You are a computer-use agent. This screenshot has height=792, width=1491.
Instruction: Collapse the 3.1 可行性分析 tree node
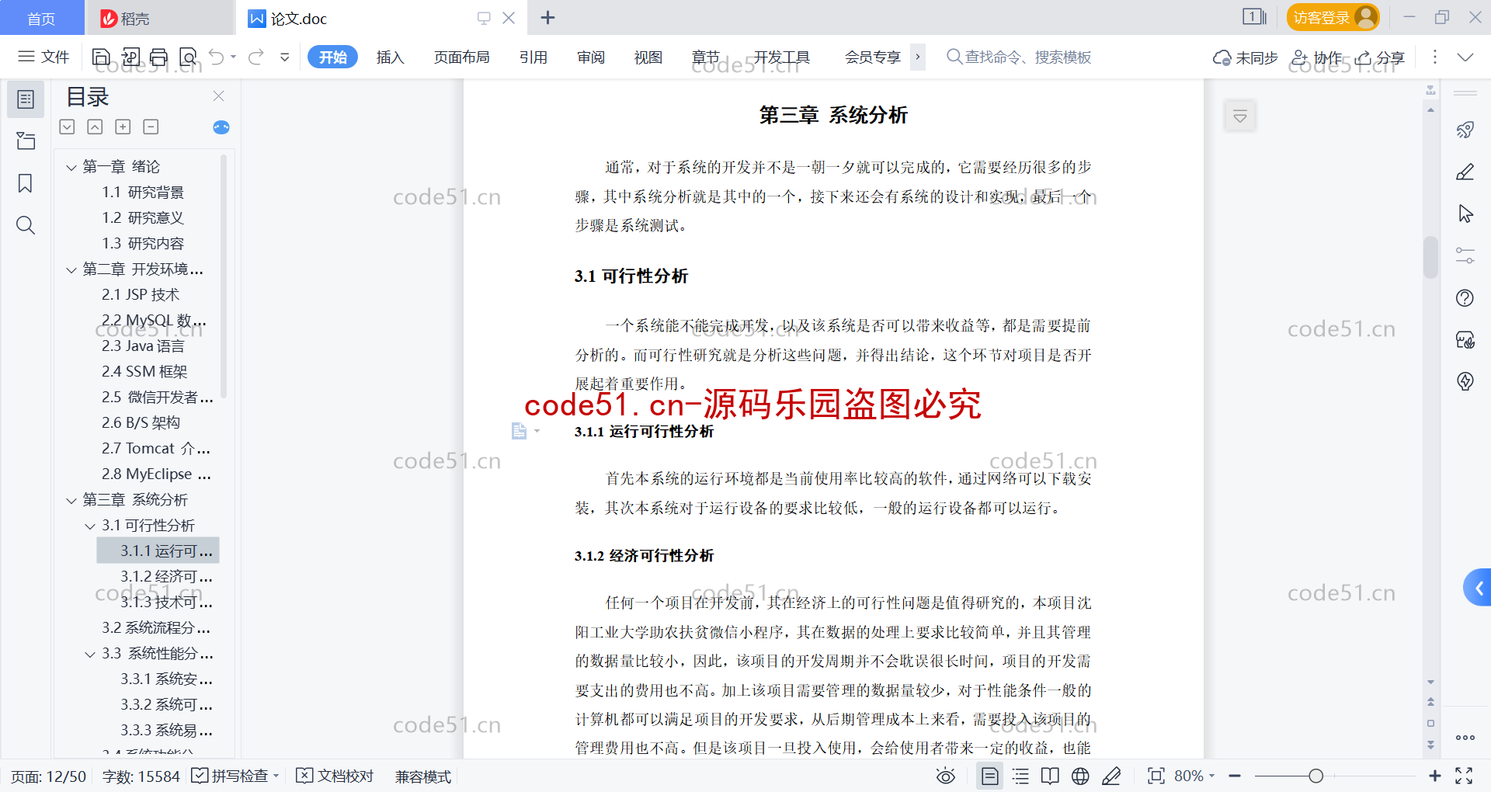pos(90,526)
